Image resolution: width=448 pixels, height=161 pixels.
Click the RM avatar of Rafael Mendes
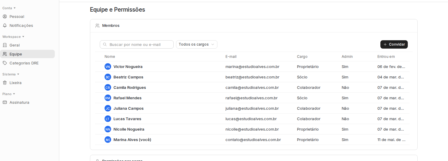click(x=108, y=98)
